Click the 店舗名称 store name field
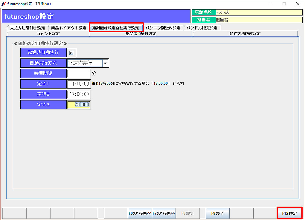The image size is (305, 220). pyautogui.click(x=259, y=13)
